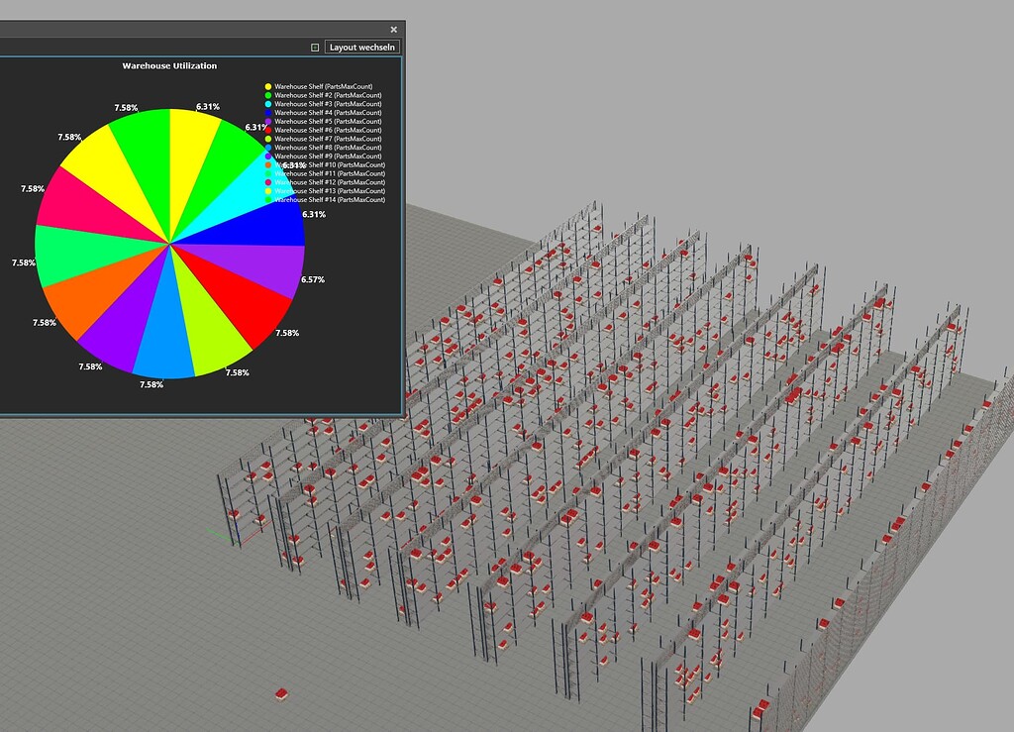
Task: Click the red marker for Warehouse Shelf #6
Action: [x=267, y=130]
